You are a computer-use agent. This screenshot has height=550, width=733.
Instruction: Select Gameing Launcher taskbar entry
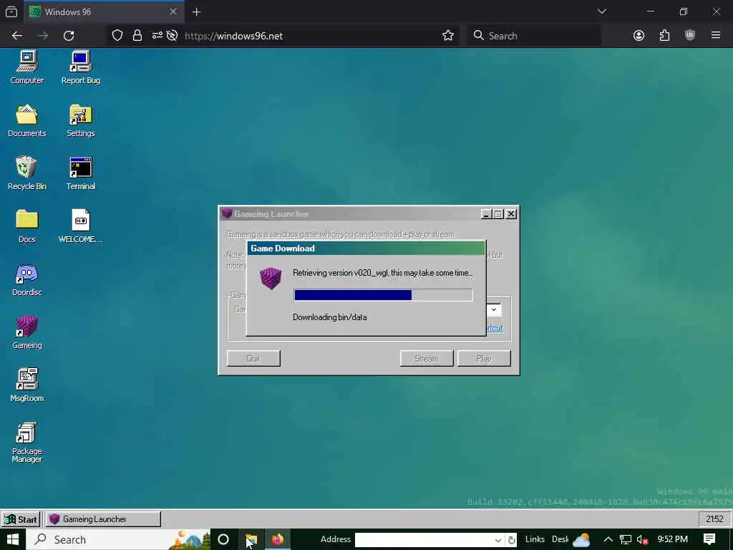(103, 519)
